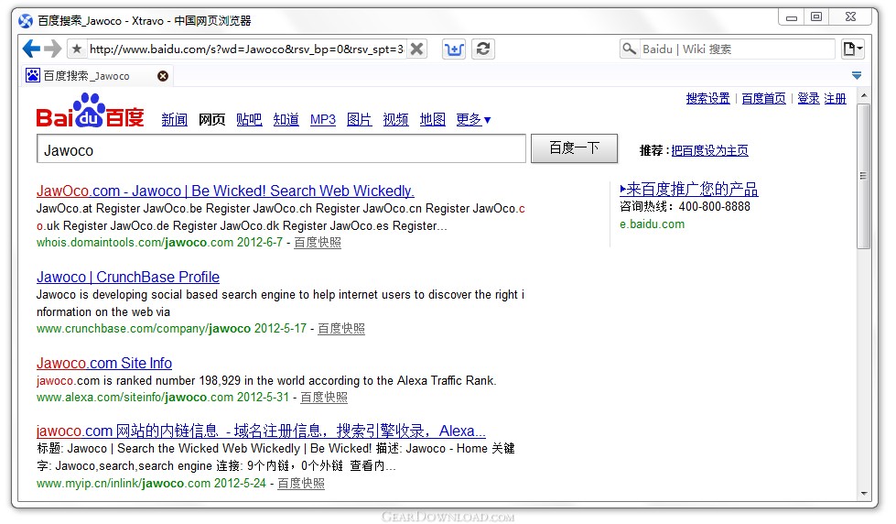Screen dimensions: 896x524
Task: Select the 网页 category
Action: click(212, 120)
